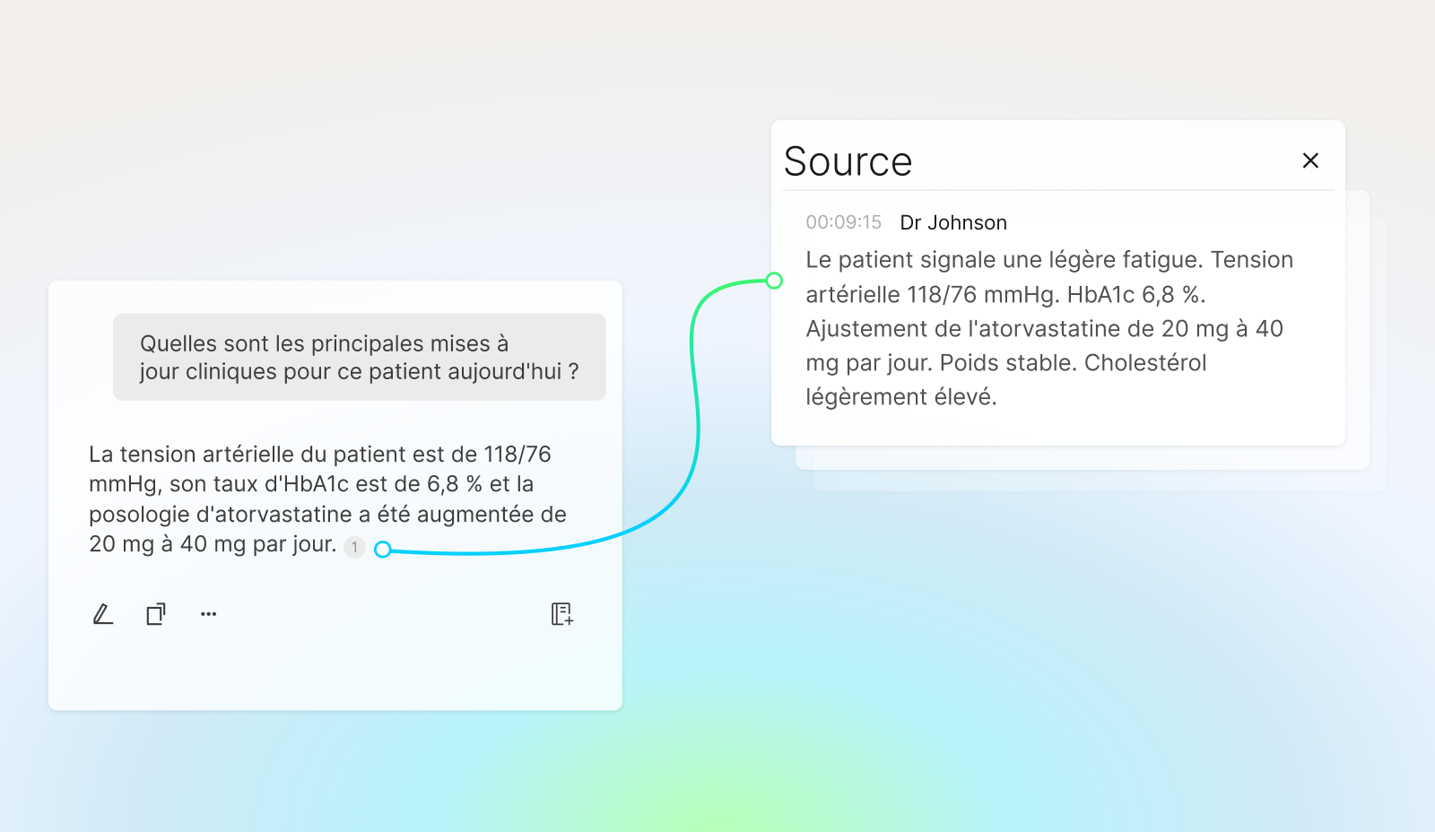This screenshot has height=832, width=1435.
Task: Click the cyan connector dot beside the citation
Action: (x=383, y=550)
